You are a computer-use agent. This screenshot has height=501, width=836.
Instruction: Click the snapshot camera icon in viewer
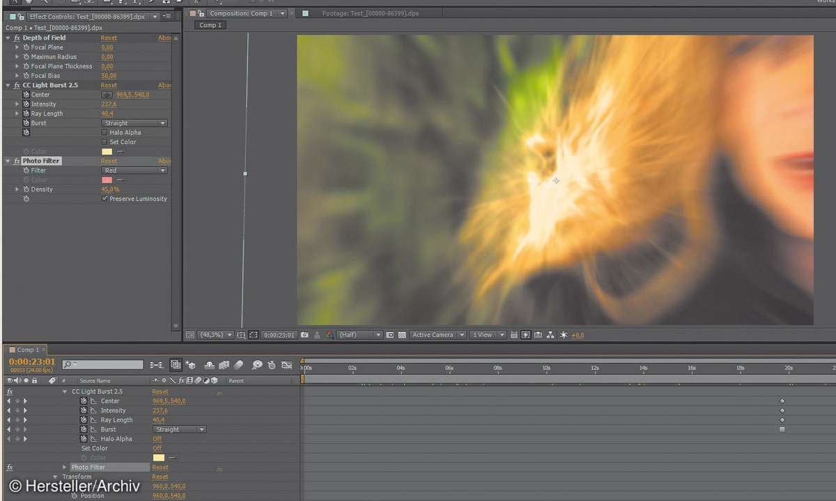click(x=304, y=335)
